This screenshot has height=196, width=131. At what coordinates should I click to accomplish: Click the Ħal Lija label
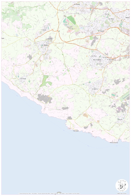107,14
